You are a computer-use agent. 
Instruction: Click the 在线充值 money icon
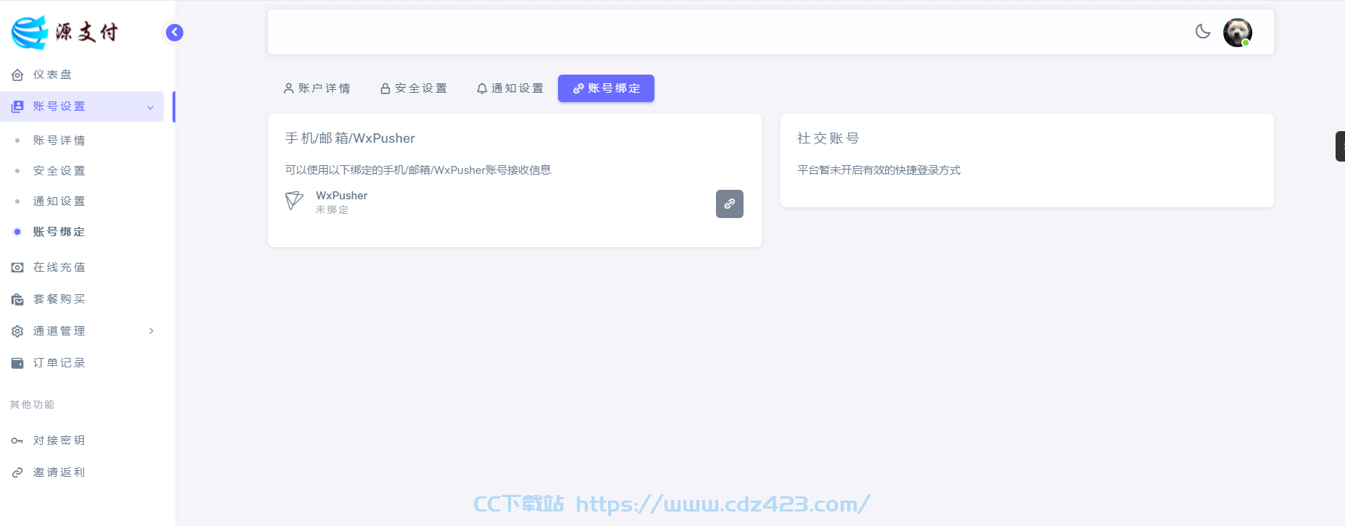(17, 267)
